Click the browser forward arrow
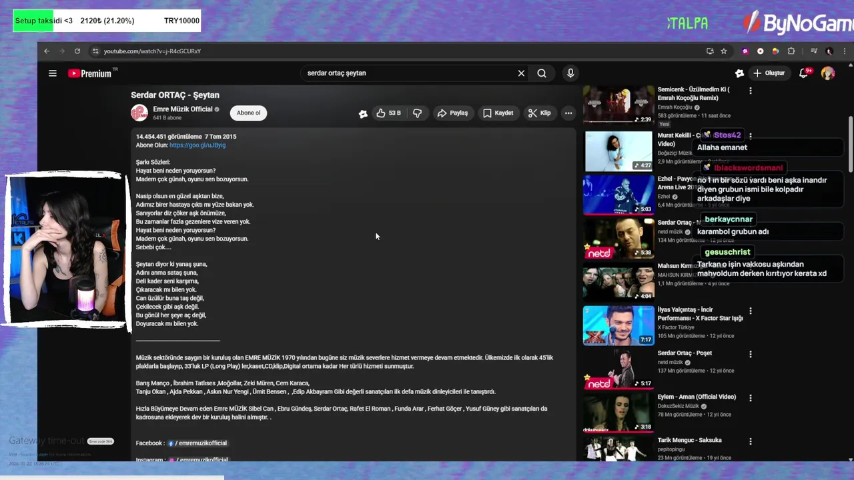Image resolution: width=854 pixels, height=480 pixels. point(62,51)
